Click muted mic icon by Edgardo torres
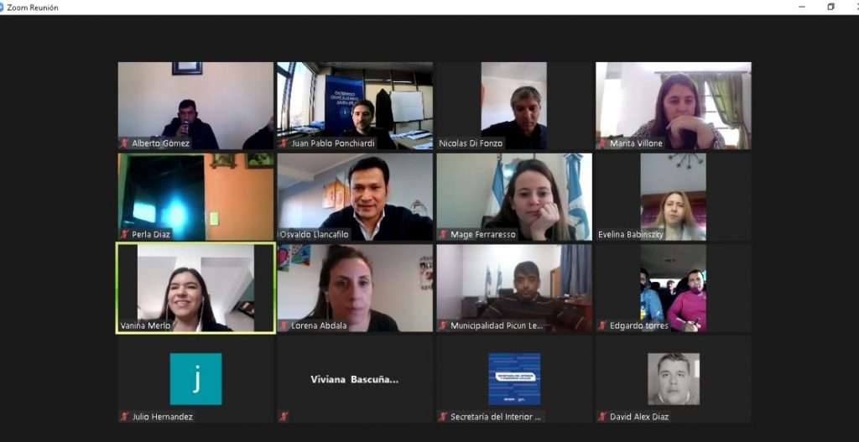 pos(602,326)
